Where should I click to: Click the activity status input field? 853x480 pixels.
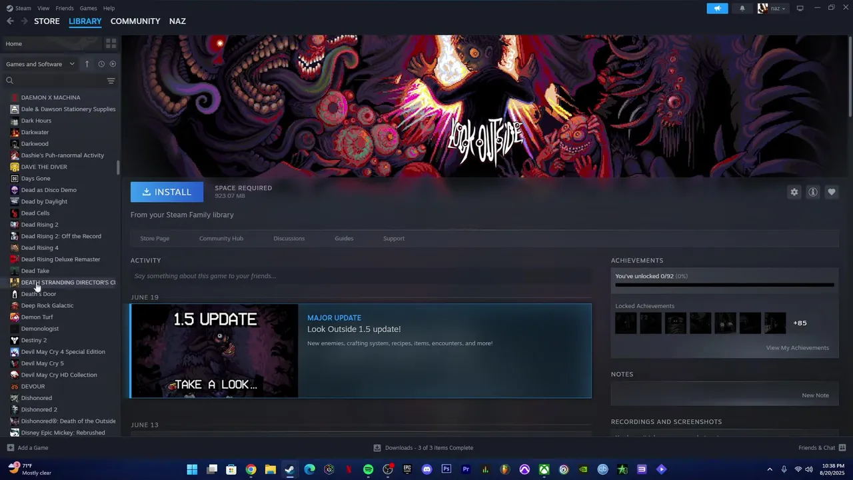point(361,276)
